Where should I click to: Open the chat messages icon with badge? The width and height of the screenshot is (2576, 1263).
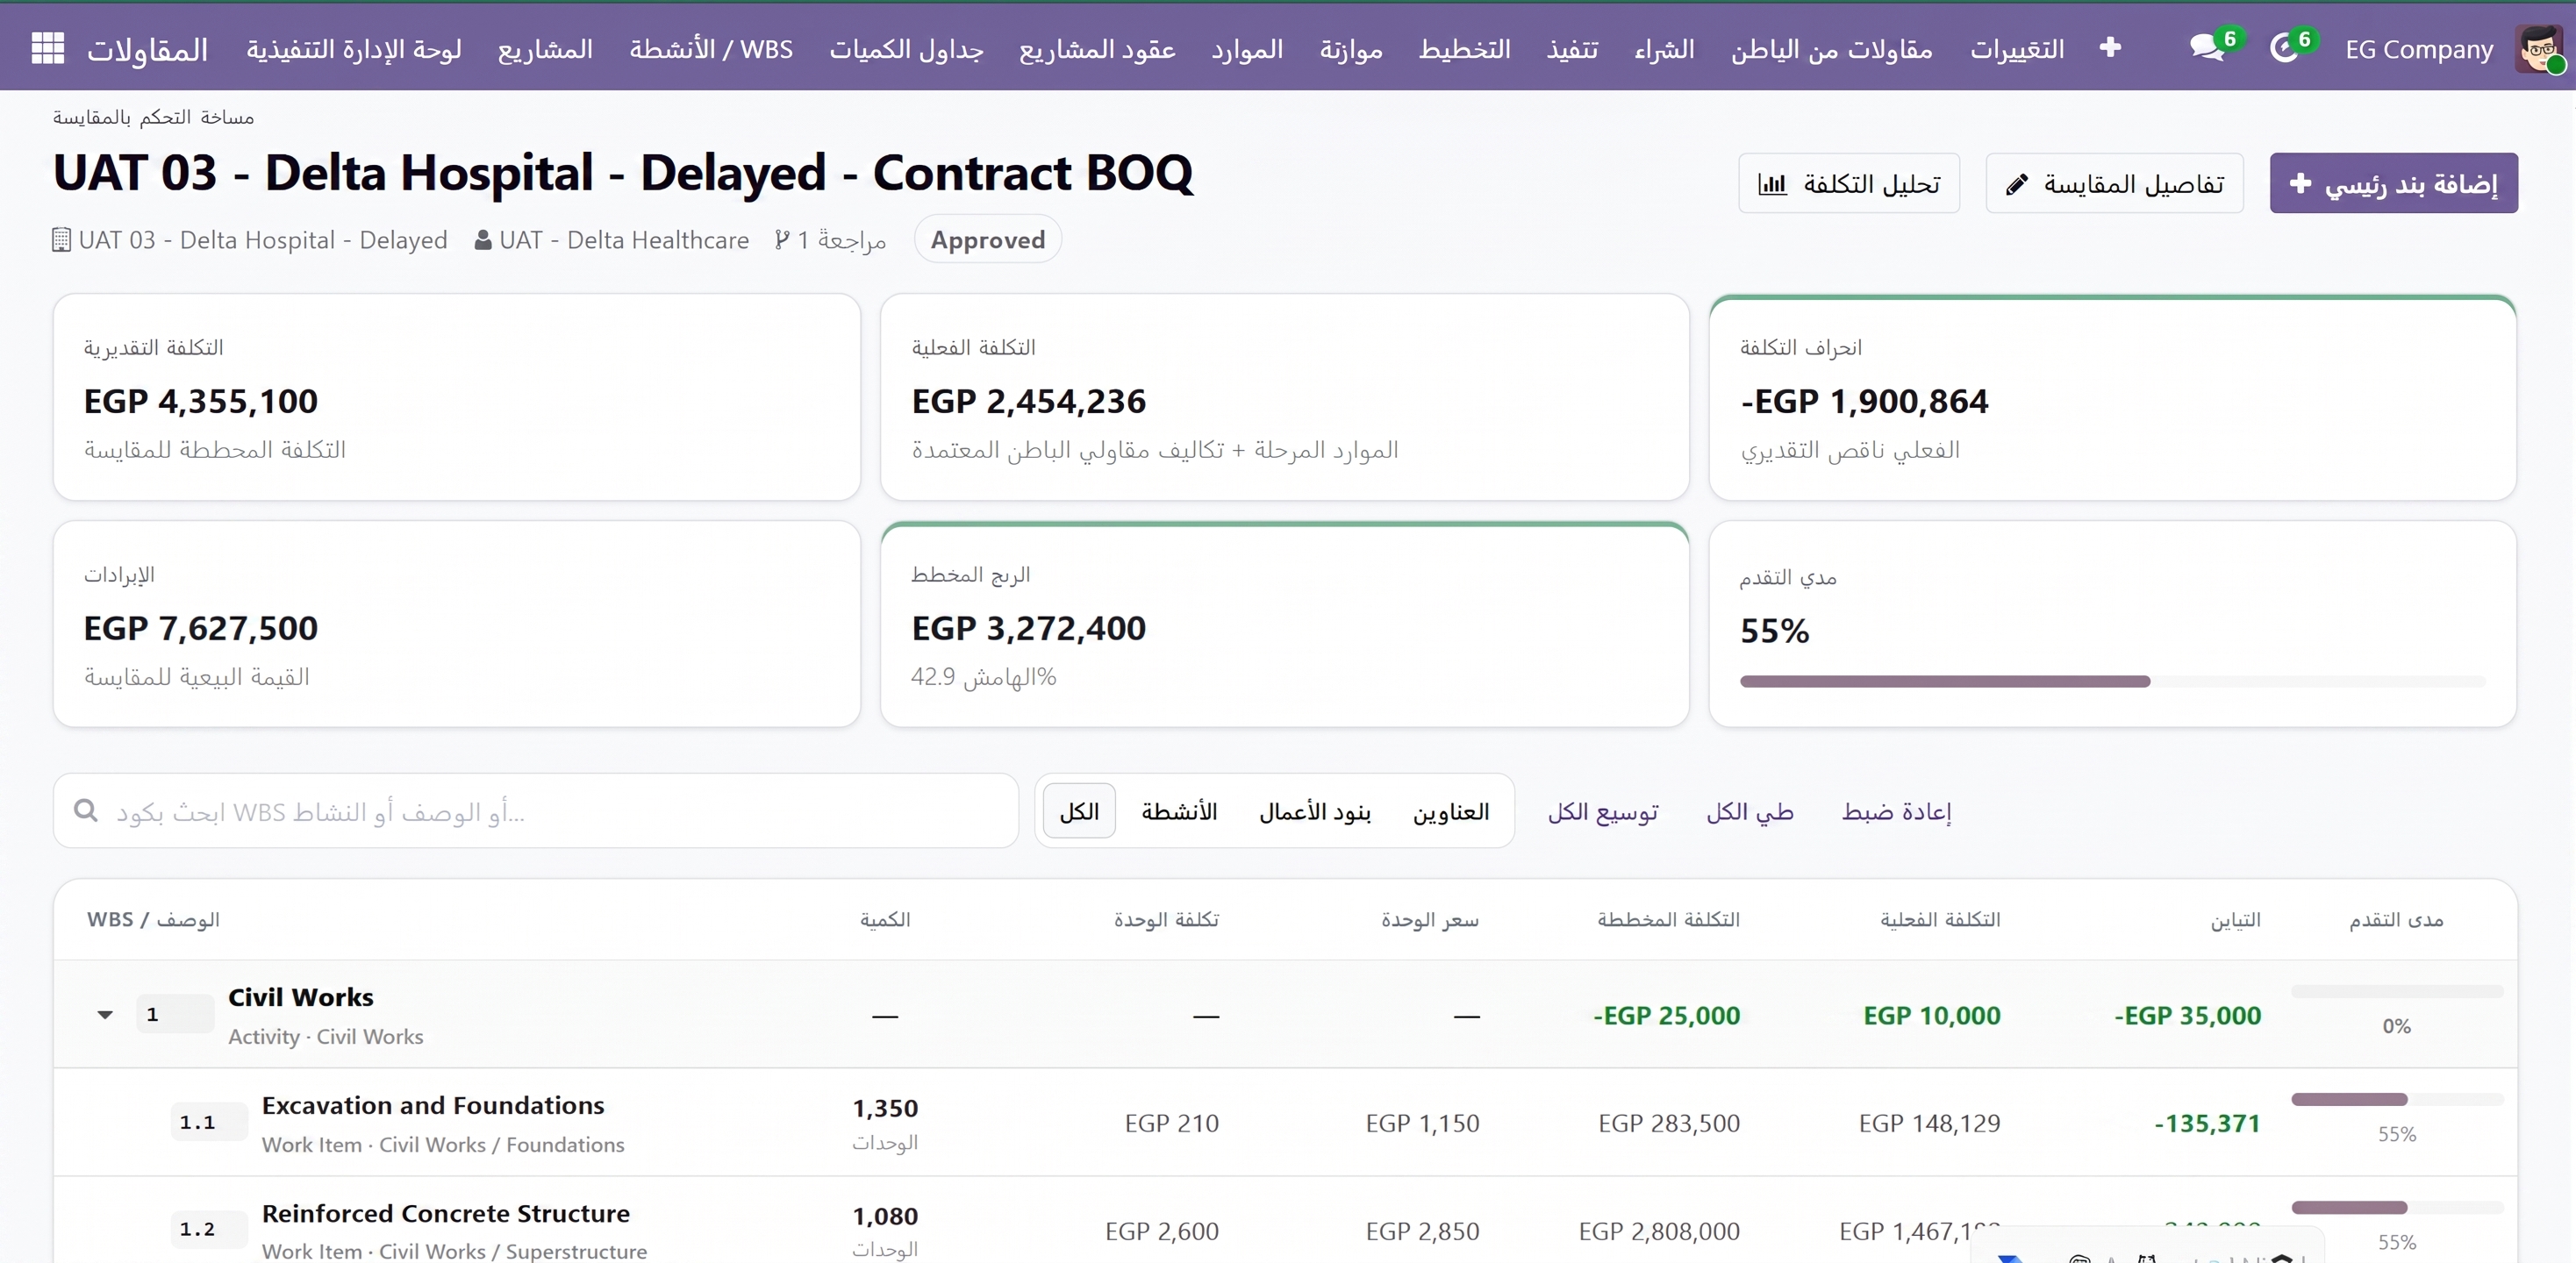(x=2208, y=47)
